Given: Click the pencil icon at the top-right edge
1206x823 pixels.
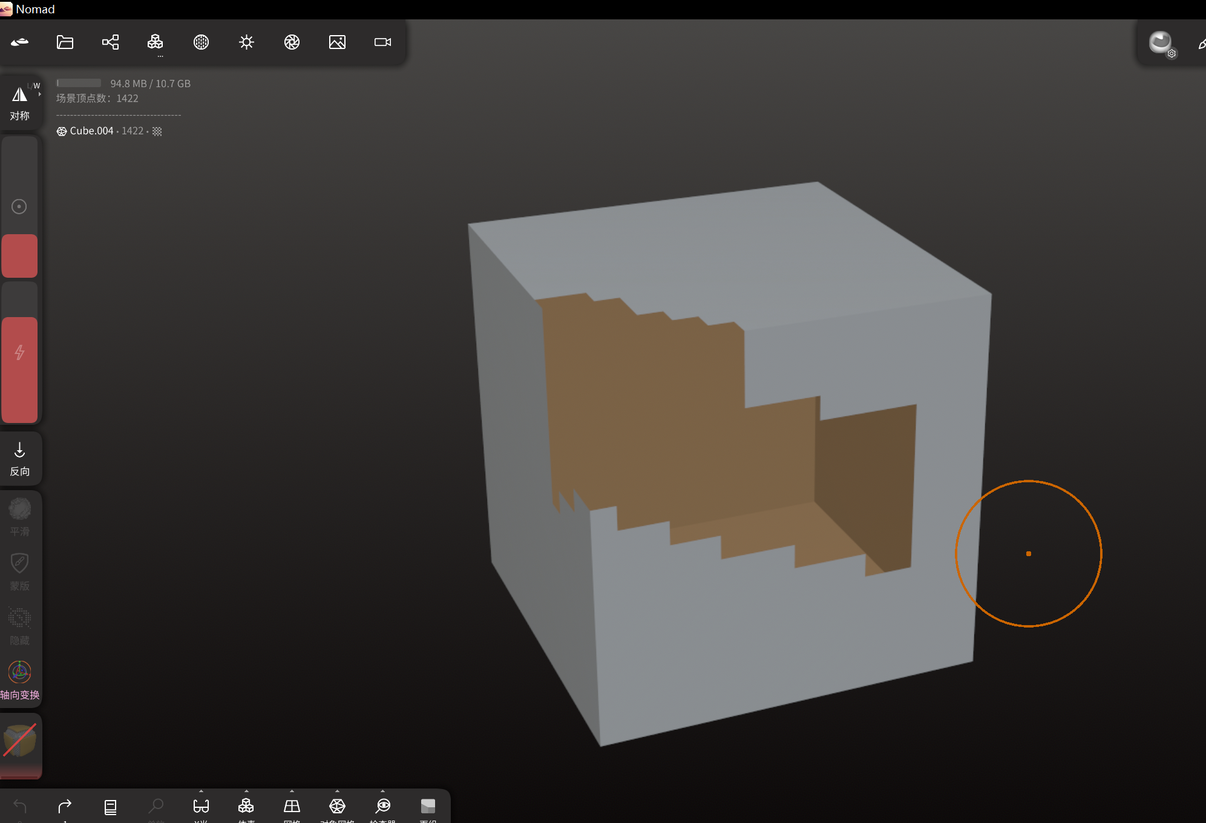Looking at the screenshot, I should click(x=1201, y=44).
